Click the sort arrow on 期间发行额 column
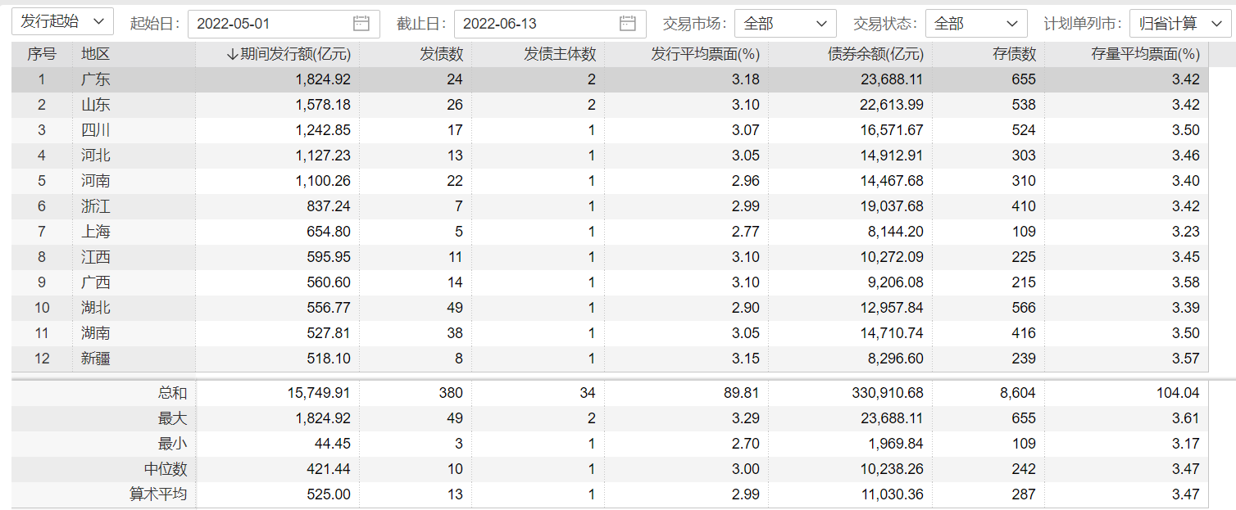The image size is (1236, 510). click(x=233, y=55)
